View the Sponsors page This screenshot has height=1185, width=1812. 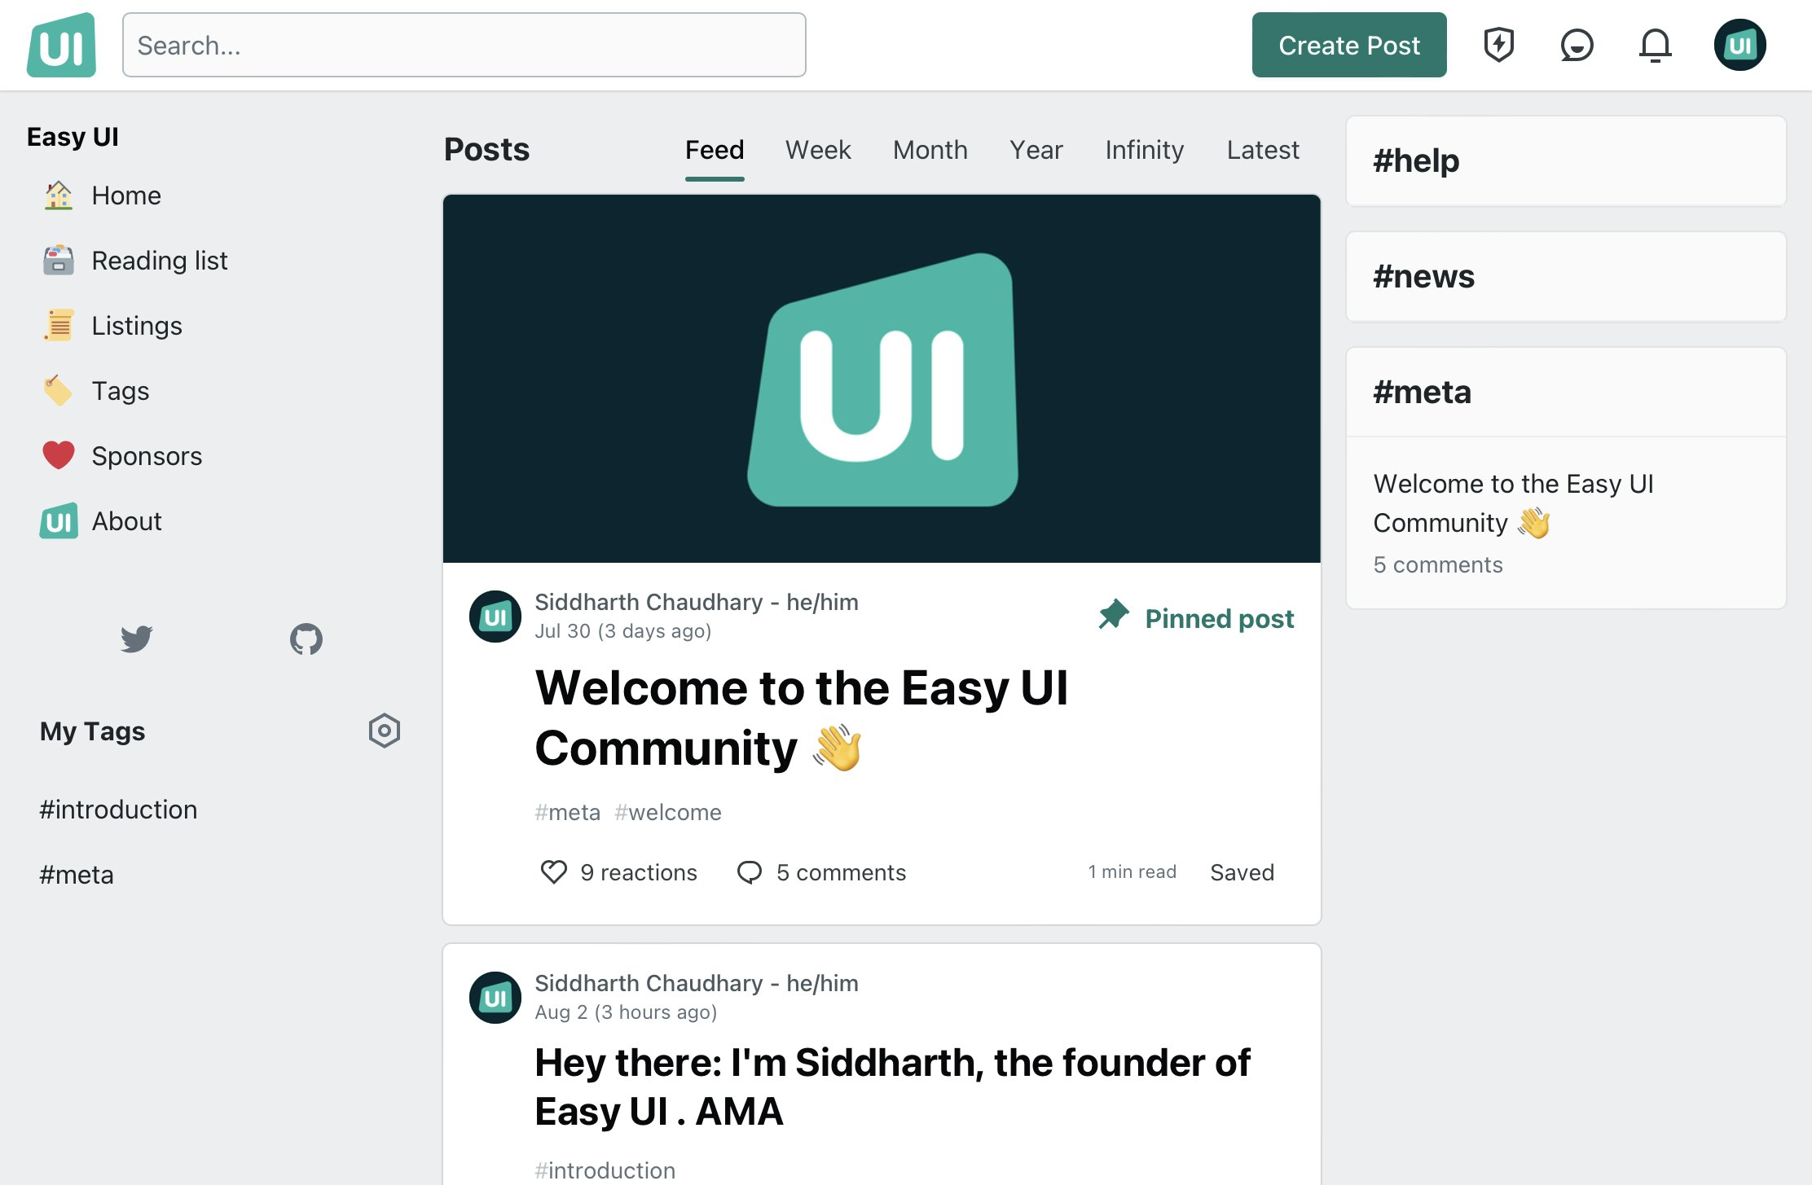coord(147,456)
